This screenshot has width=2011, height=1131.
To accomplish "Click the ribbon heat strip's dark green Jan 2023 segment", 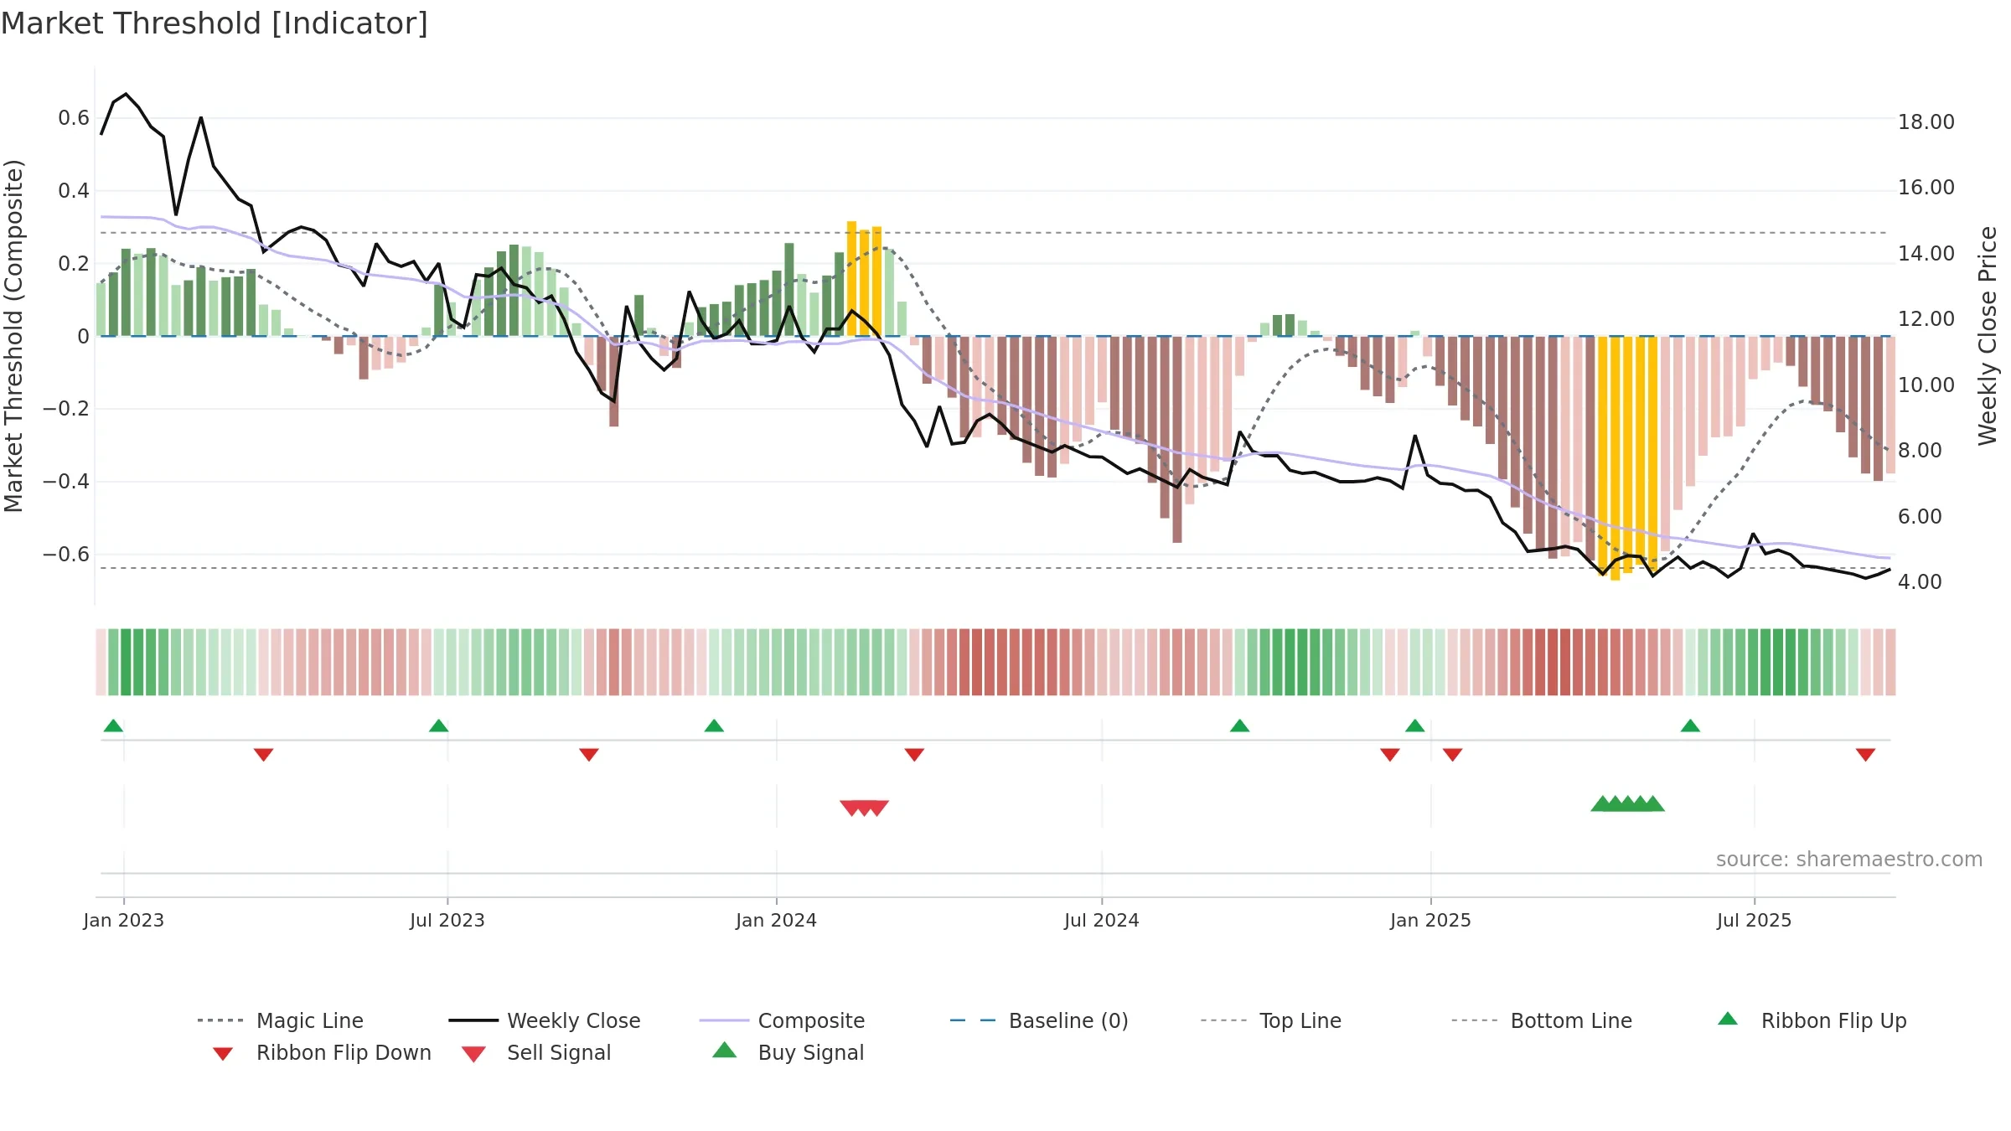I will (126, 662).
